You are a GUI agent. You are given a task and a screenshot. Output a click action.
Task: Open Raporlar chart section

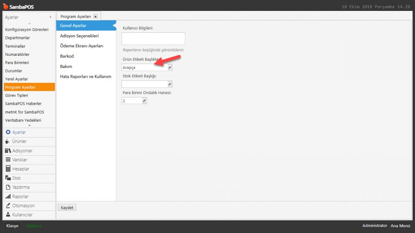point(20,197)
